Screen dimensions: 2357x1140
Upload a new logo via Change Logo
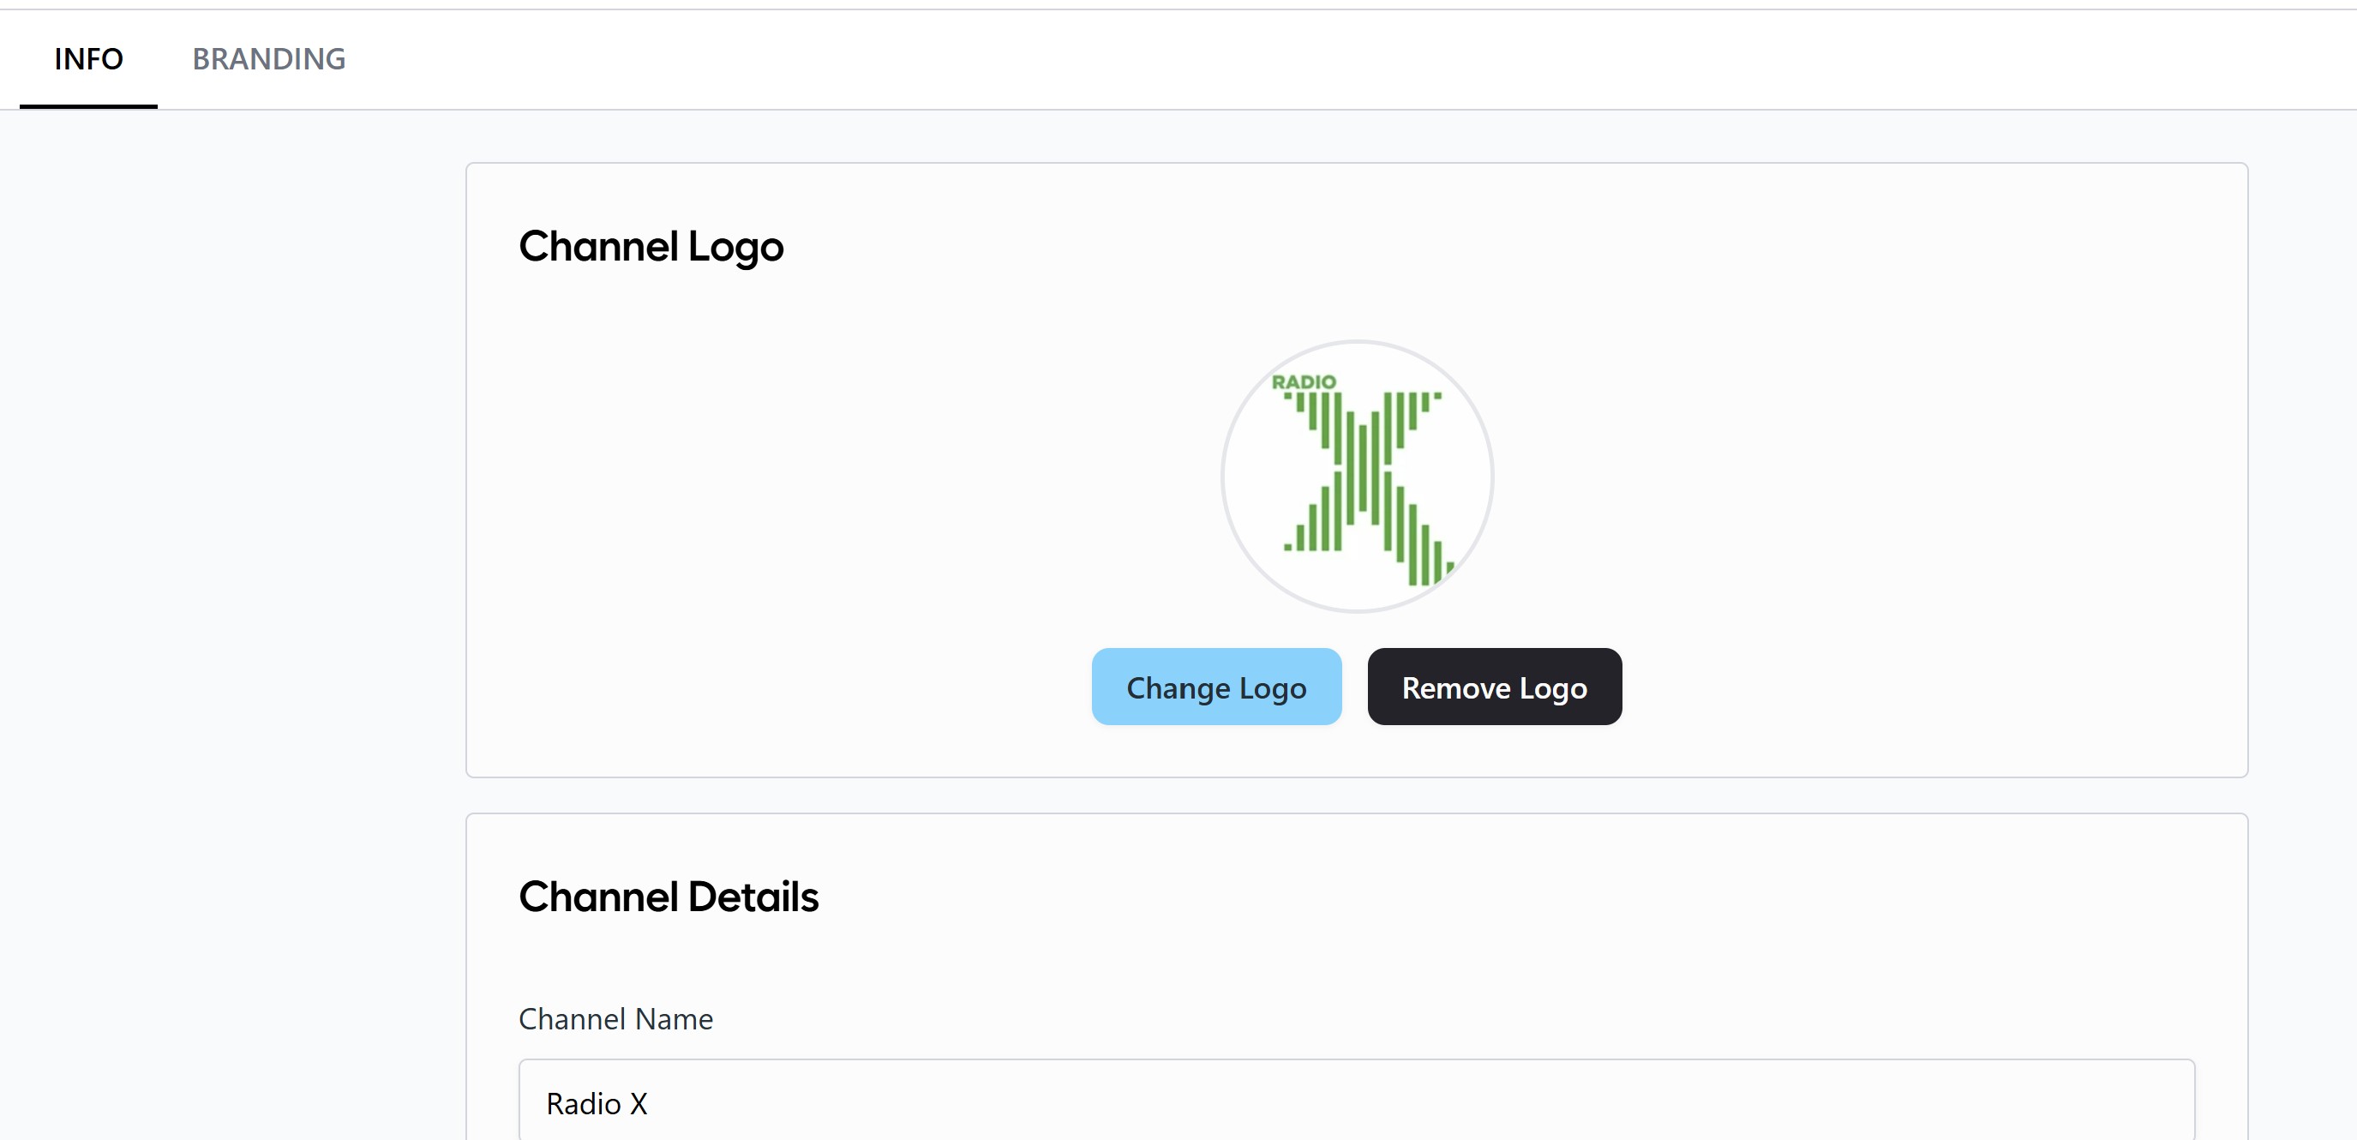click(1216, 687)
